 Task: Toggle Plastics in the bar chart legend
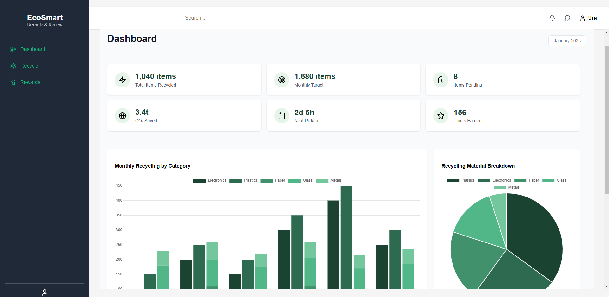point(243,180)
